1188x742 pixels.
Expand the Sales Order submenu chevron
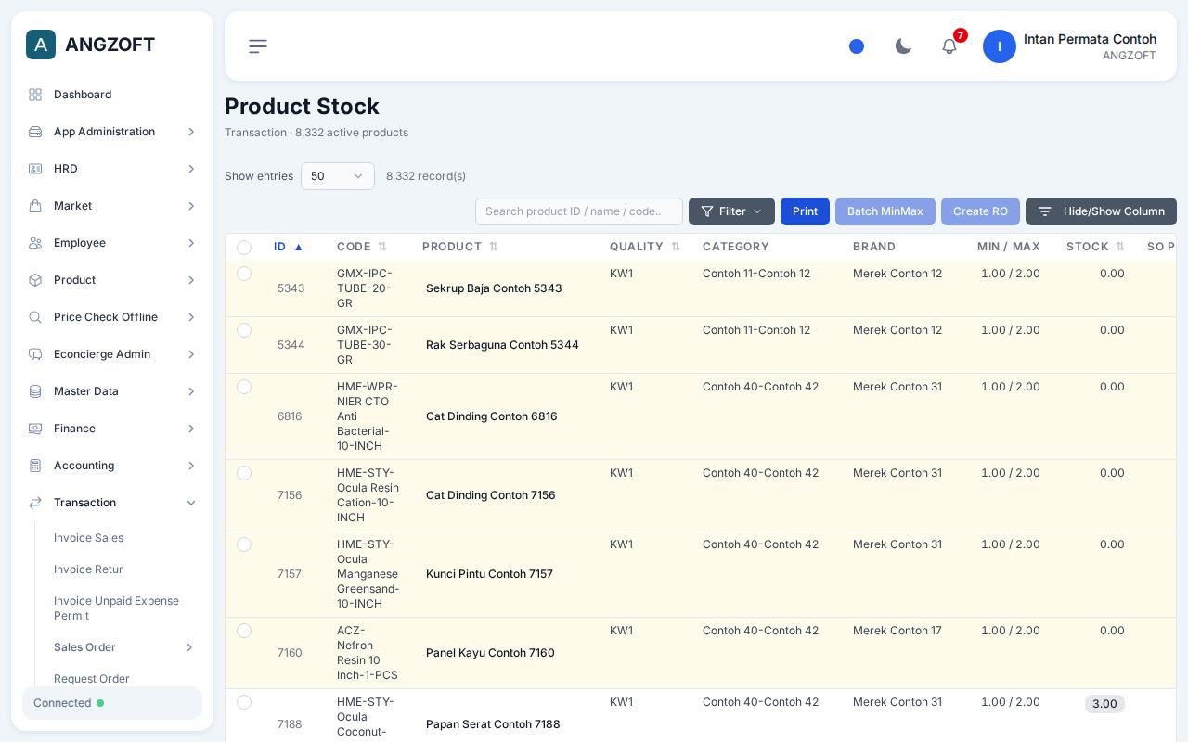point(189,647)
